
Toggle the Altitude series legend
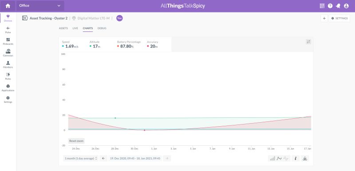95,44
